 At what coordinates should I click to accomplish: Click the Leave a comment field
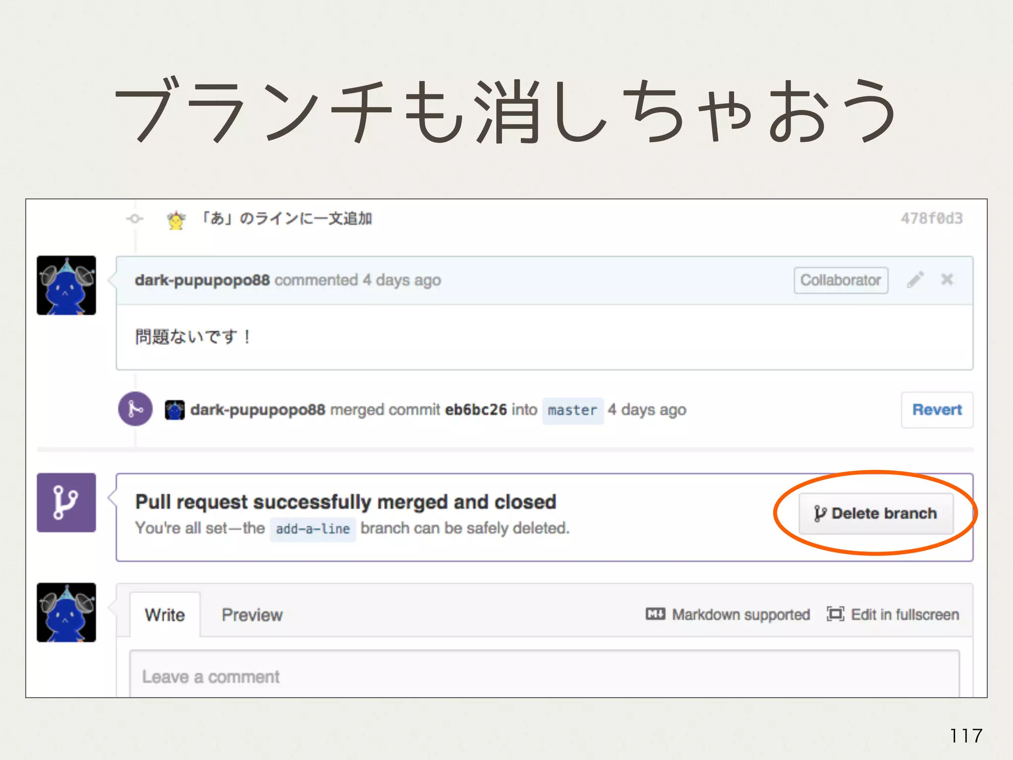[x=544, y=676]
